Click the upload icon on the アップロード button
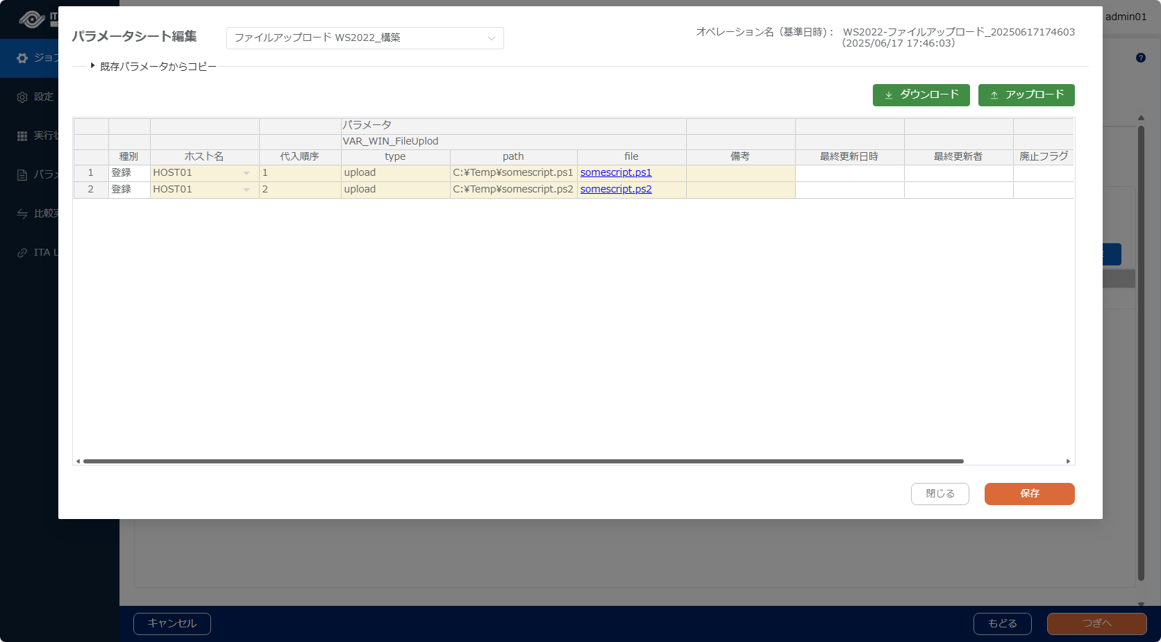Viewport: 1161px width, 642px height. pos(994,95)
